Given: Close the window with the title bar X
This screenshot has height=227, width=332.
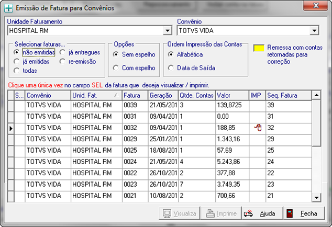Looking at the screenshot, I should point(316,6).
